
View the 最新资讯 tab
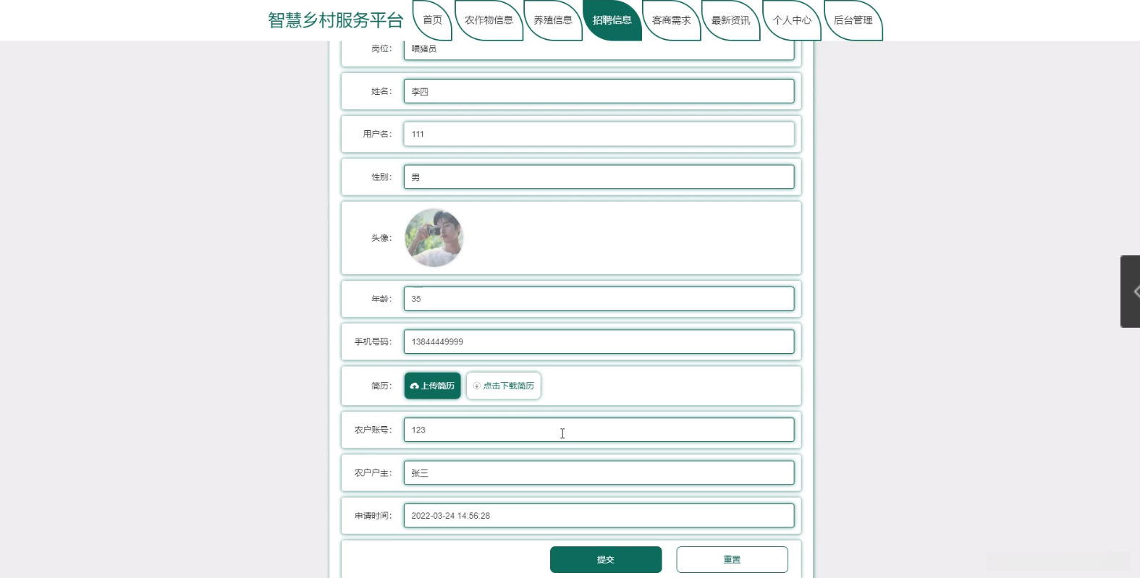(731, 20)
